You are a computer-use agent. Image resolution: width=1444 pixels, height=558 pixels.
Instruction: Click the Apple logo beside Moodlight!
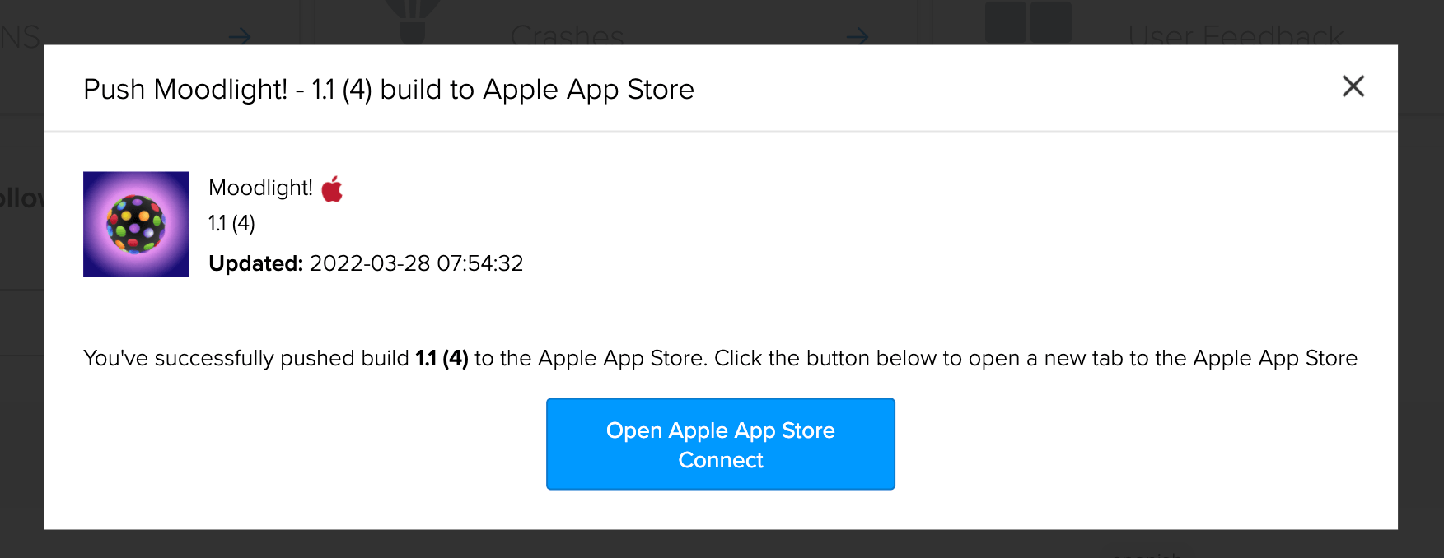click(x=333, y=188)
